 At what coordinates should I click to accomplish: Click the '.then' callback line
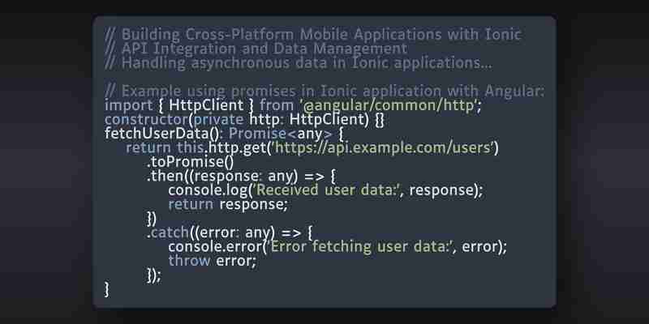pos(241,176)
